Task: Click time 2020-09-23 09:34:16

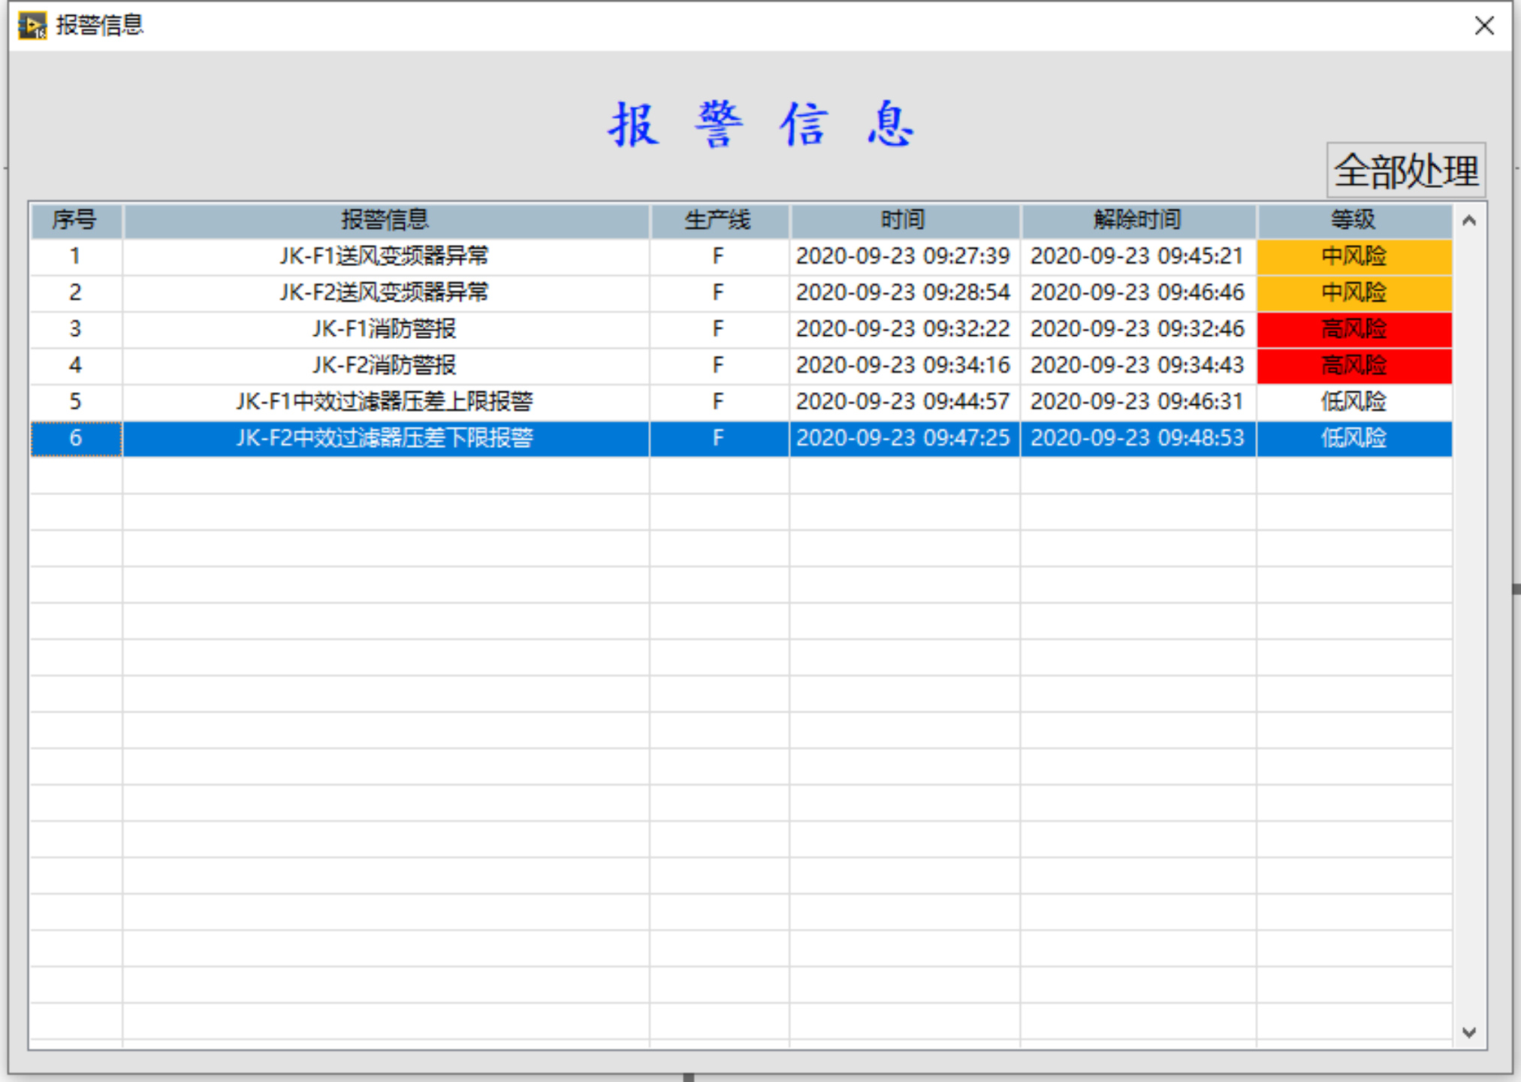Action: tap(904, 365)
